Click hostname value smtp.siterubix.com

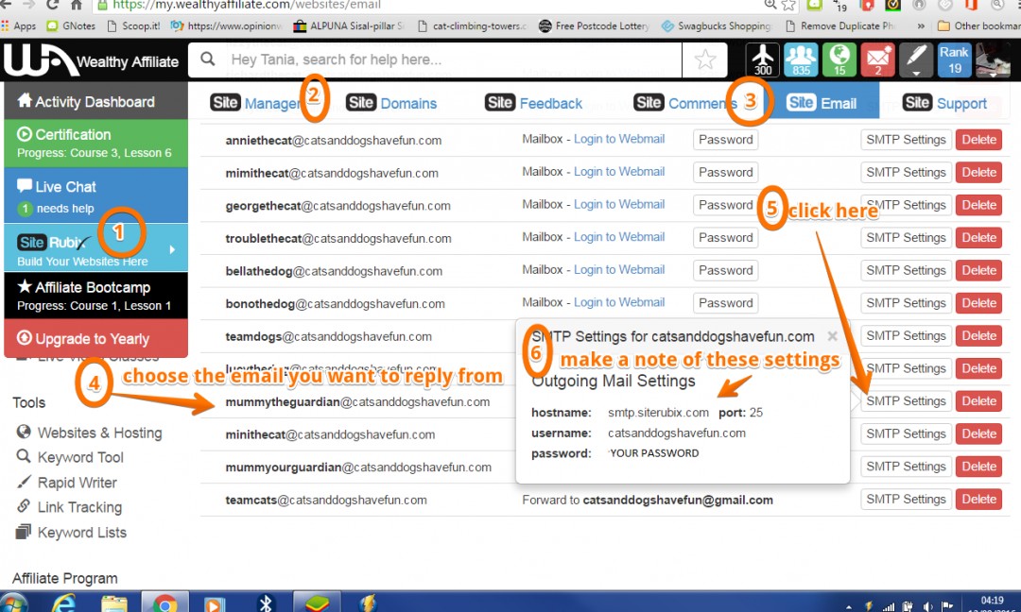(x=658, y=413)
